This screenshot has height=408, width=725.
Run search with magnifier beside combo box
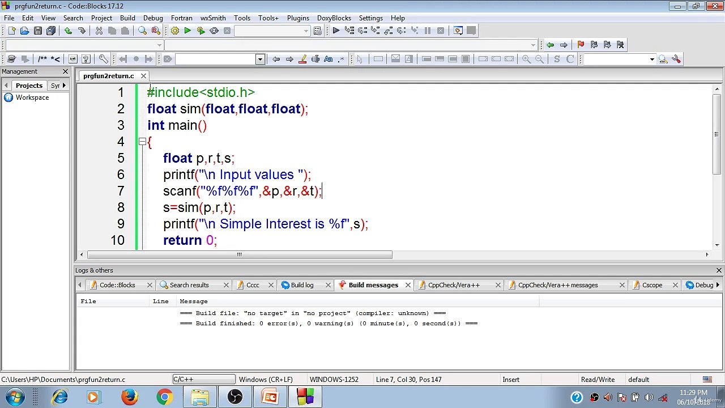coord(662,59)
